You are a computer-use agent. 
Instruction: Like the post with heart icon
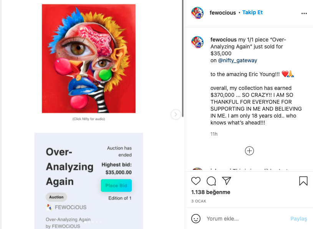[195, 181]
